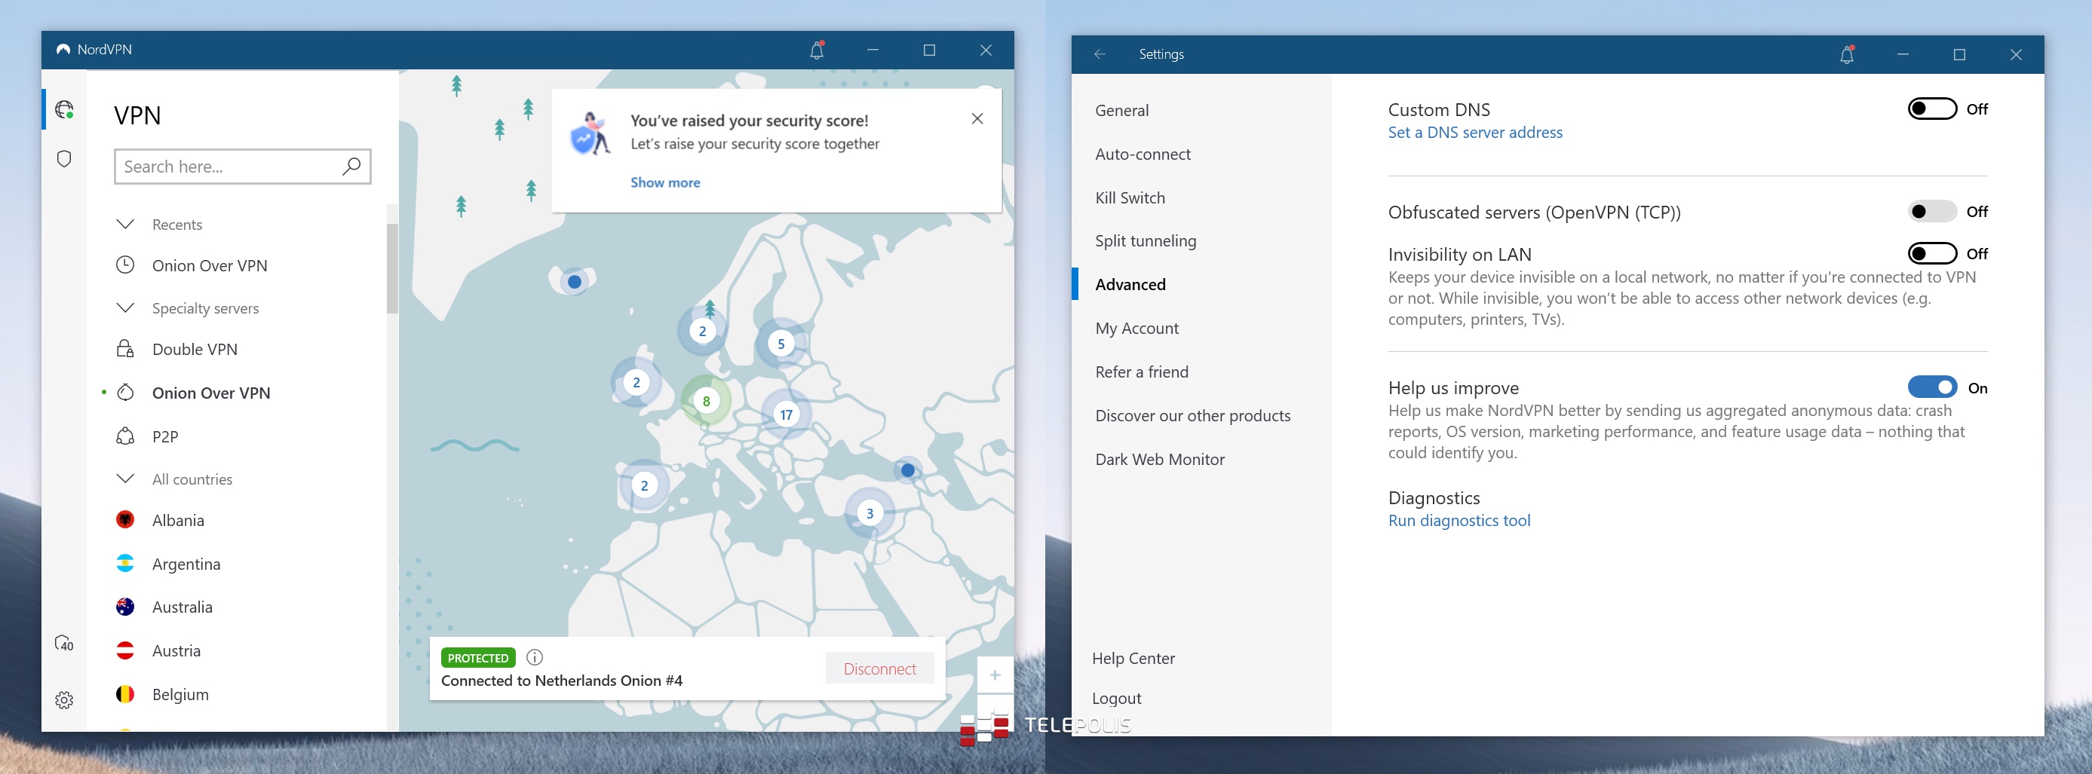
Task: Click Run diagnostics tool link
Action: tap(1459, 521)
